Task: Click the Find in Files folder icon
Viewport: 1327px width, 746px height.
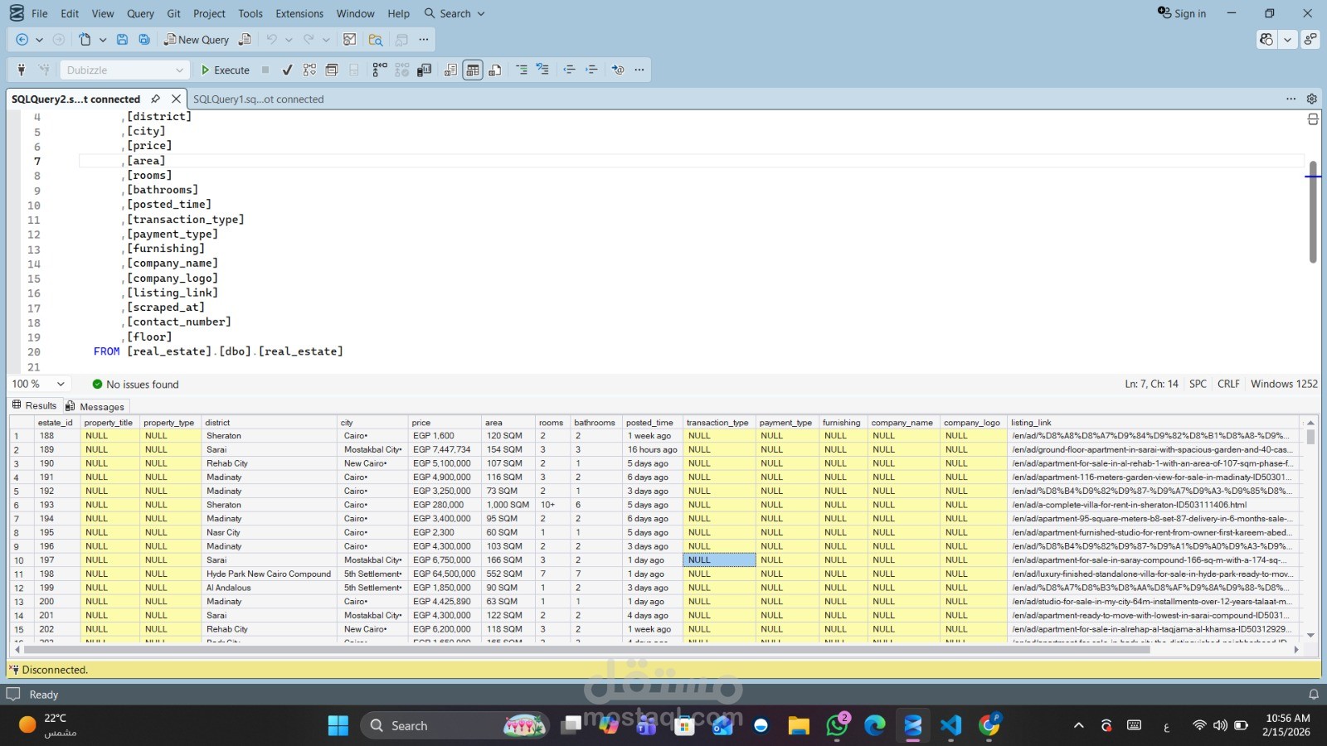Action: [x=376, y=40]
